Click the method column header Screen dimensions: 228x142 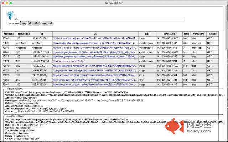tap(212, 33)
